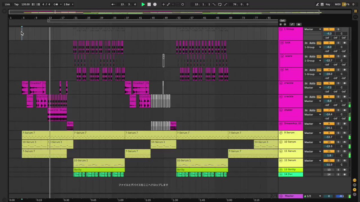Arm the hh track for recording
Image resolution: width=360 pixels, height=202 pixels.
point(344,70)
